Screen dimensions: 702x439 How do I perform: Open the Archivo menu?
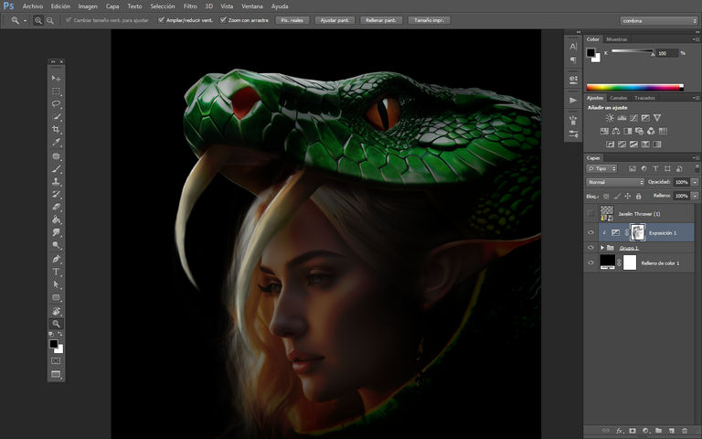pos(33,6)
